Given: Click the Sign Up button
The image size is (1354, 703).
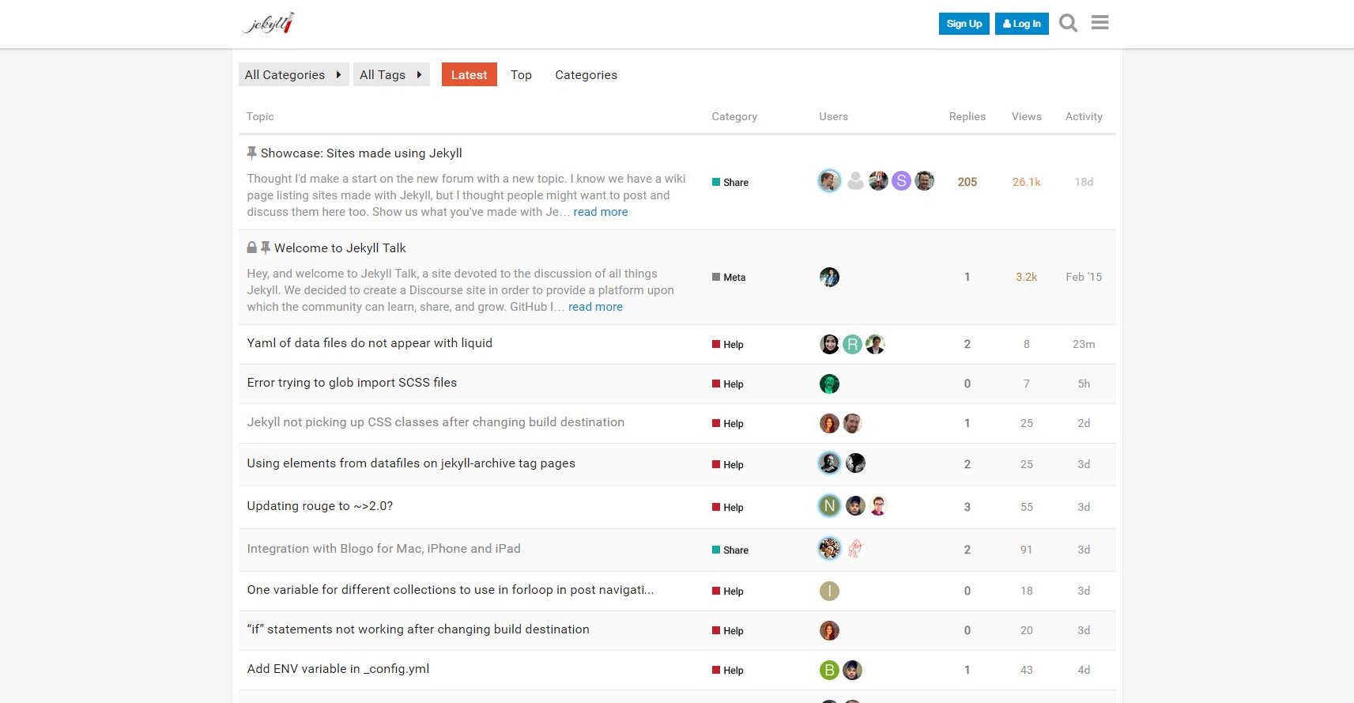Looking at the screenshot, I should pyautogui.click(x=964, y=24).
